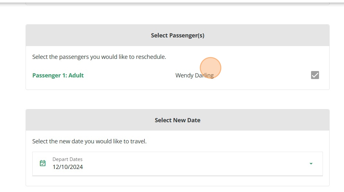Click the 12/10/2024 departure date value
The height and width of the screenshot is (192, 344).
pos(68,167)
